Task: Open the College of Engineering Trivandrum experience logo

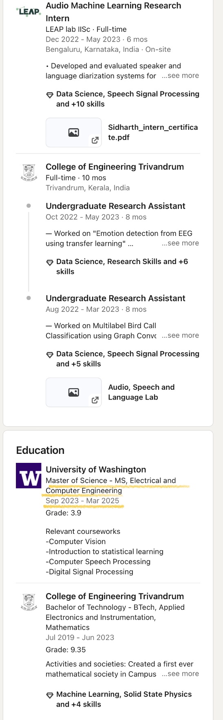Action: click(x=29, y=172)
